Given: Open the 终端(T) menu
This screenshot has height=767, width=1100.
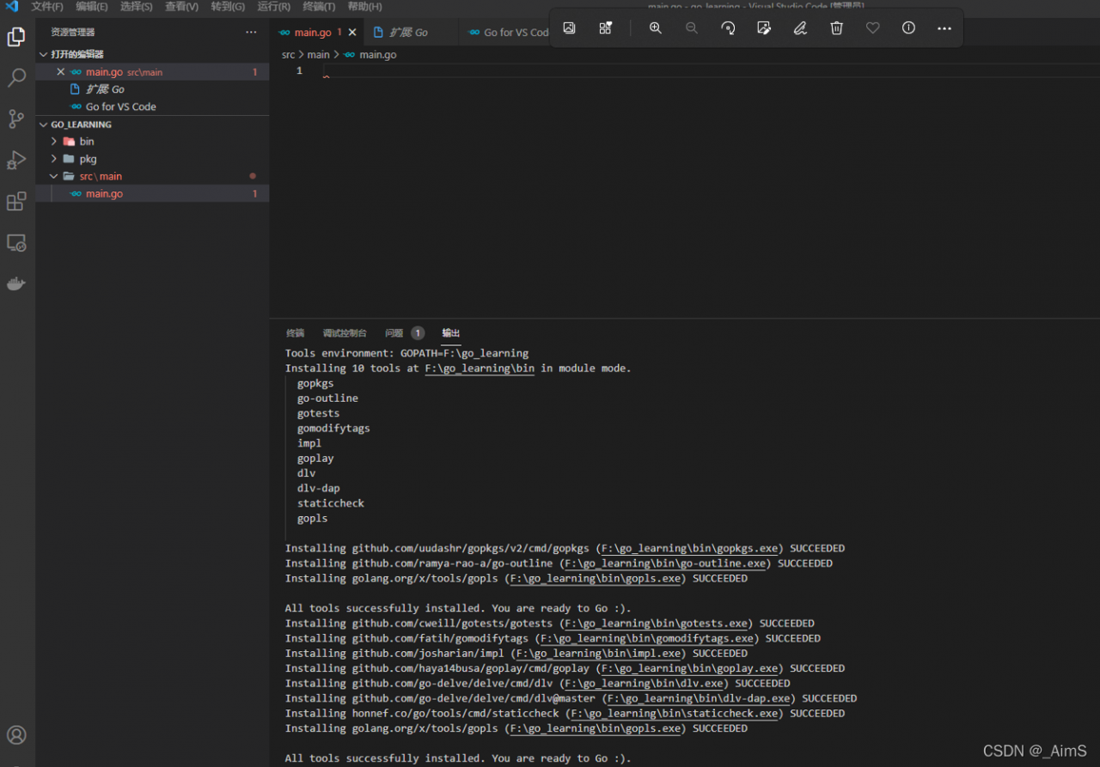Looking at the screenshot, I should click(x=319, y=6).
